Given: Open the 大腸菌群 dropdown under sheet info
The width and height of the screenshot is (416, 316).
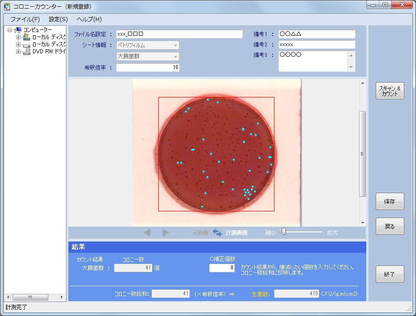Looking at the screenshot, I should [x=147, y=56].
